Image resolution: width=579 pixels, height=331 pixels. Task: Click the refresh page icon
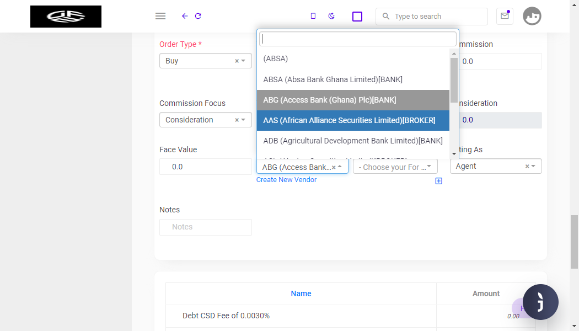coord(198,16)
